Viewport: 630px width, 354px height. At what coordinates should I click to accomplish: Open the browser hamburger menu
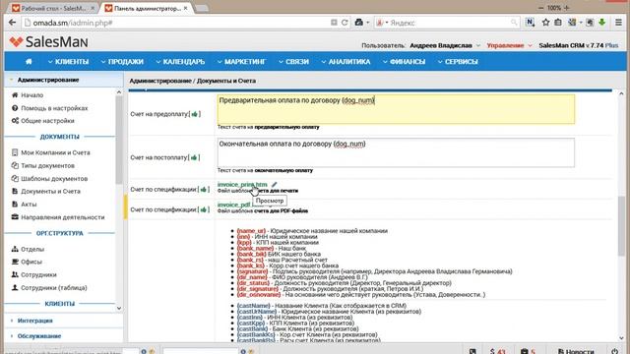point(619,23)
